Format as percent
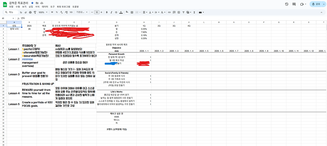This screenshot has width=327, height=146. [x=56, y=12]
